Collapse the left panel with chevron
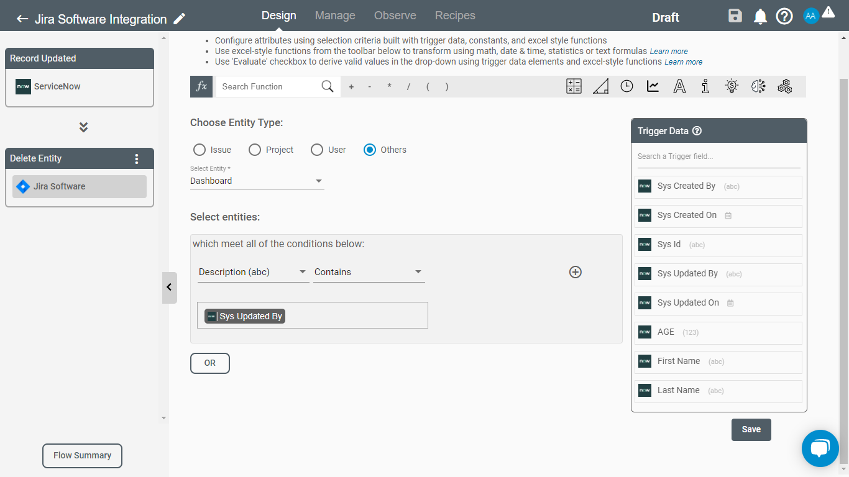849x477 pixels. coord(170,288)
